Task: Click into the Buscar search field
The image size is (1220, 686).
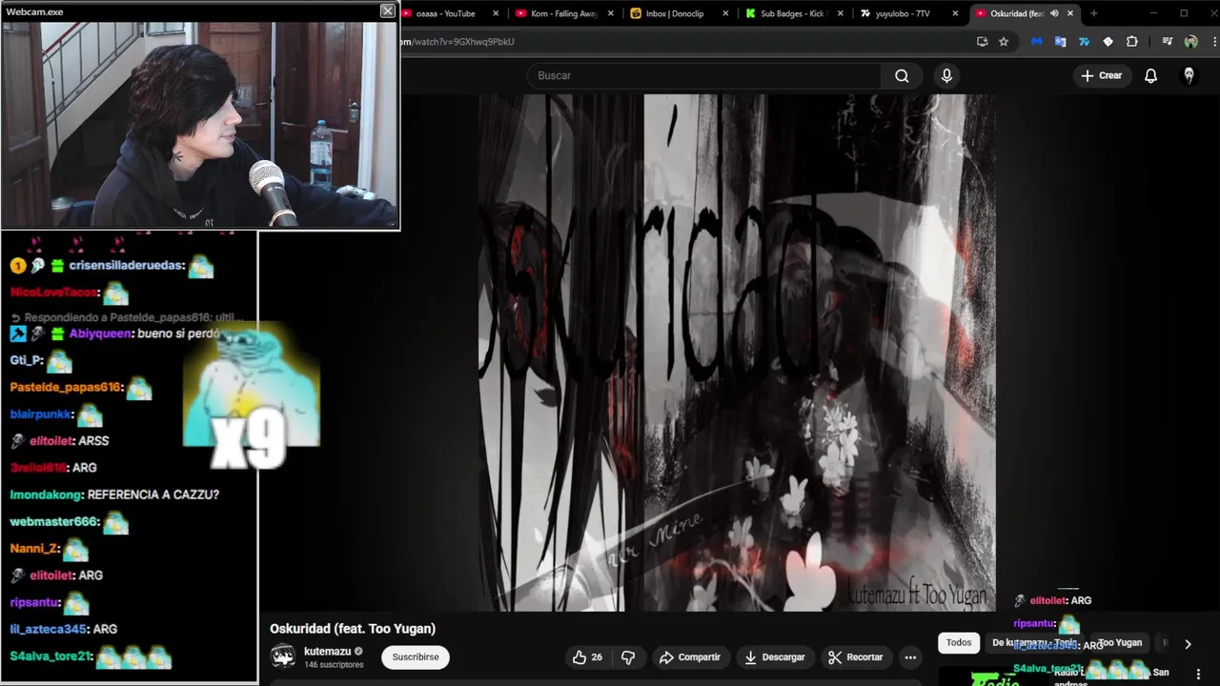Action: pos(705,76)
